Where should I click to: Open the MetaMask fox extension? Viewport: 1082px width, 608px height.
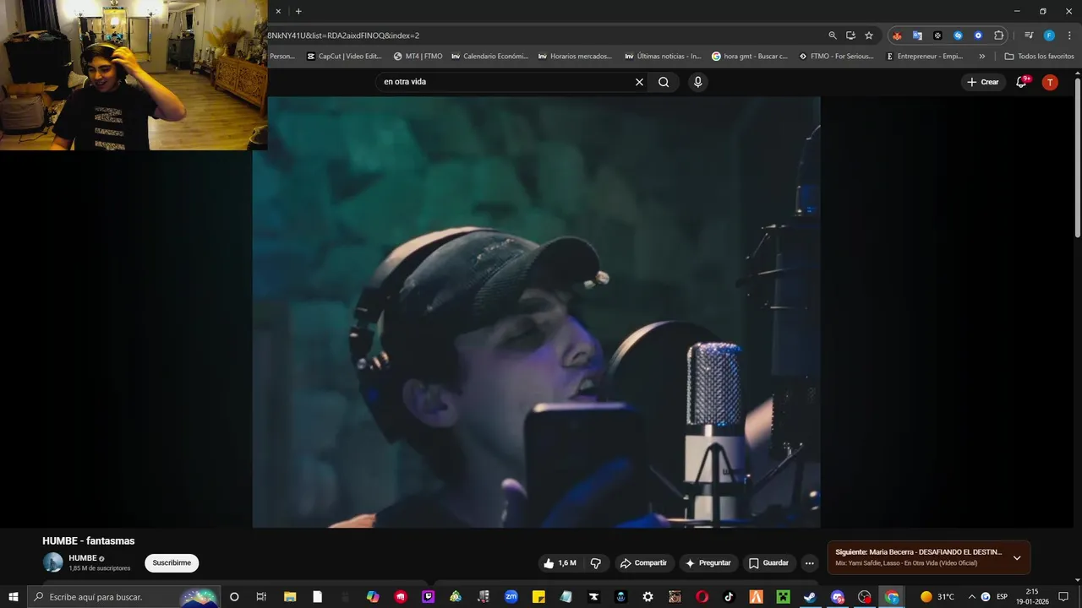pos(897,35)
